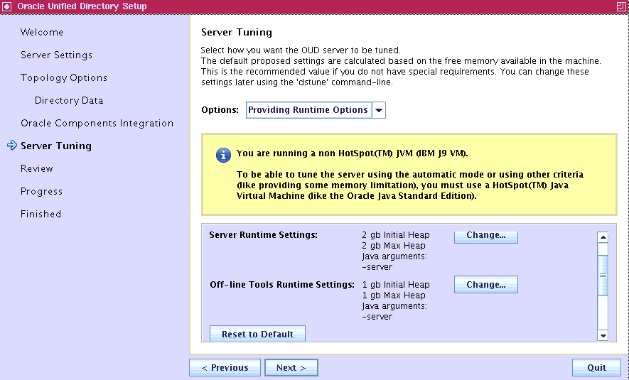Click 'You are running a non HotSpot(TM) JVM' text

(353, 153)
